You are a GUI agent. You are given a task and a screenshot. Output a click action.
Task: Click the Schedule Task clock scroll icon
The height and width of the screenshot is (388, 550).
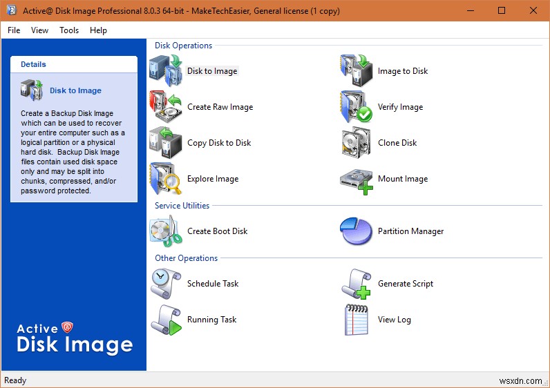point(166,284)
